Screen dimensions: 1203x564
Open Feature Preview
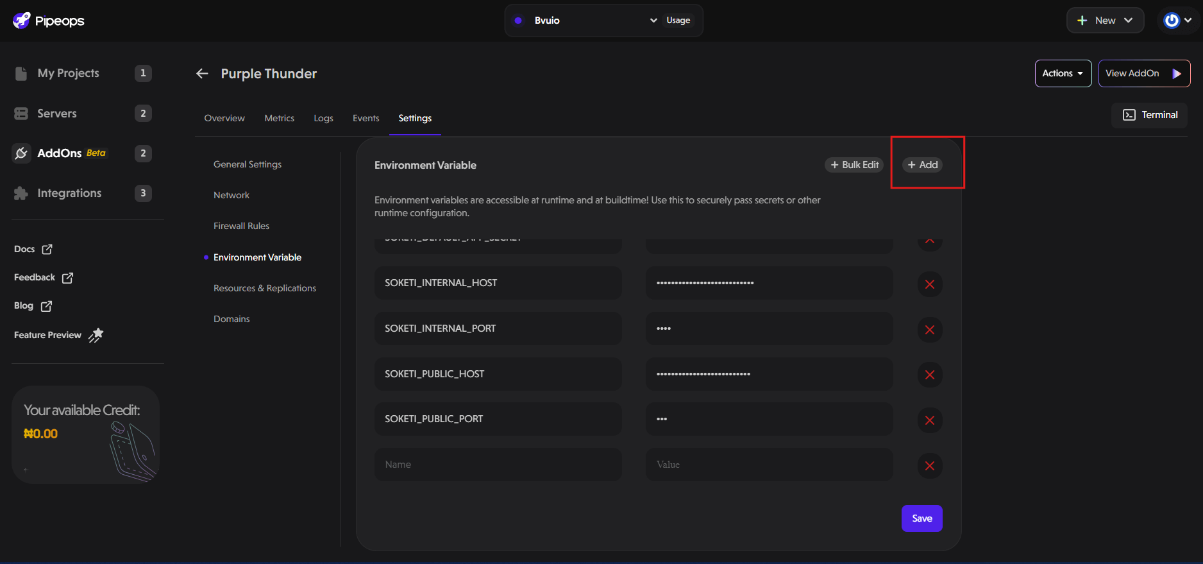coord(58,335)
